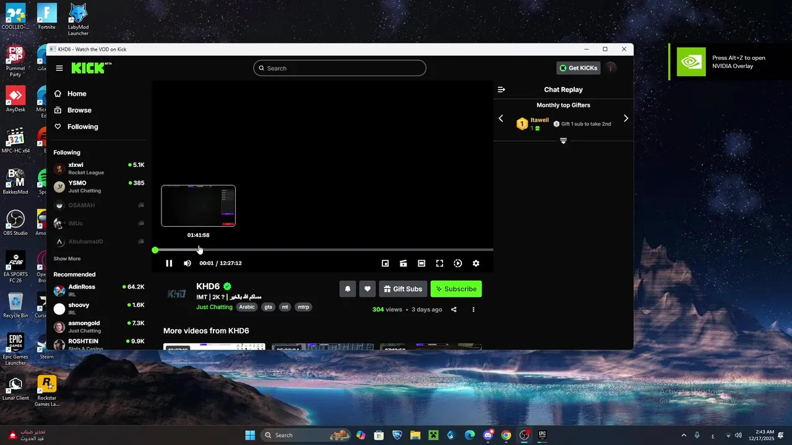Click the green Subscribe button
The image size is (792, 445).
coord(456,289)
